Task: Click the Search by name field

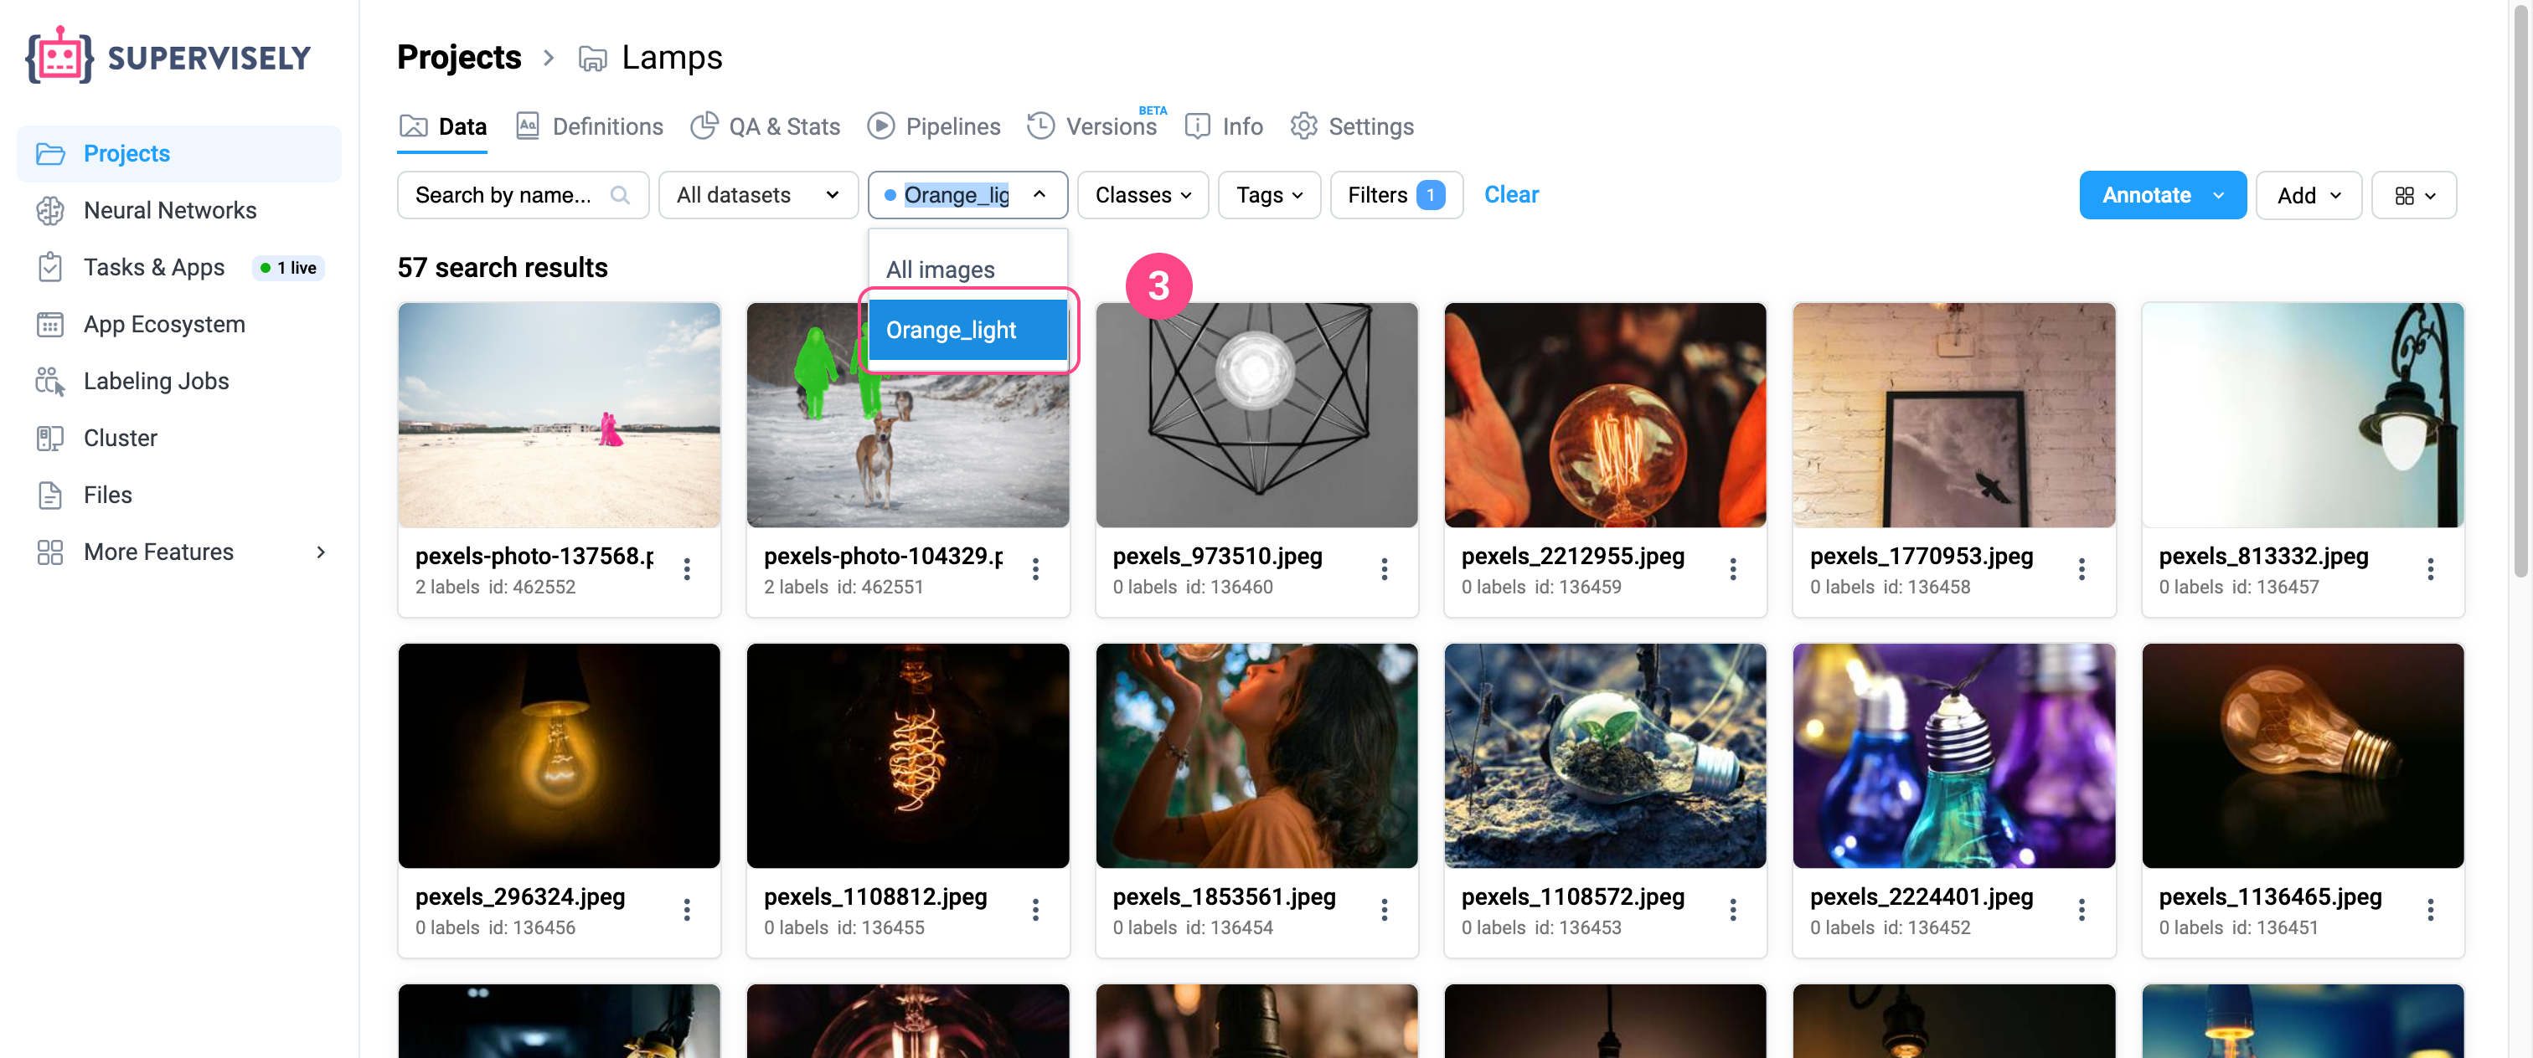Action: (522, 194)
